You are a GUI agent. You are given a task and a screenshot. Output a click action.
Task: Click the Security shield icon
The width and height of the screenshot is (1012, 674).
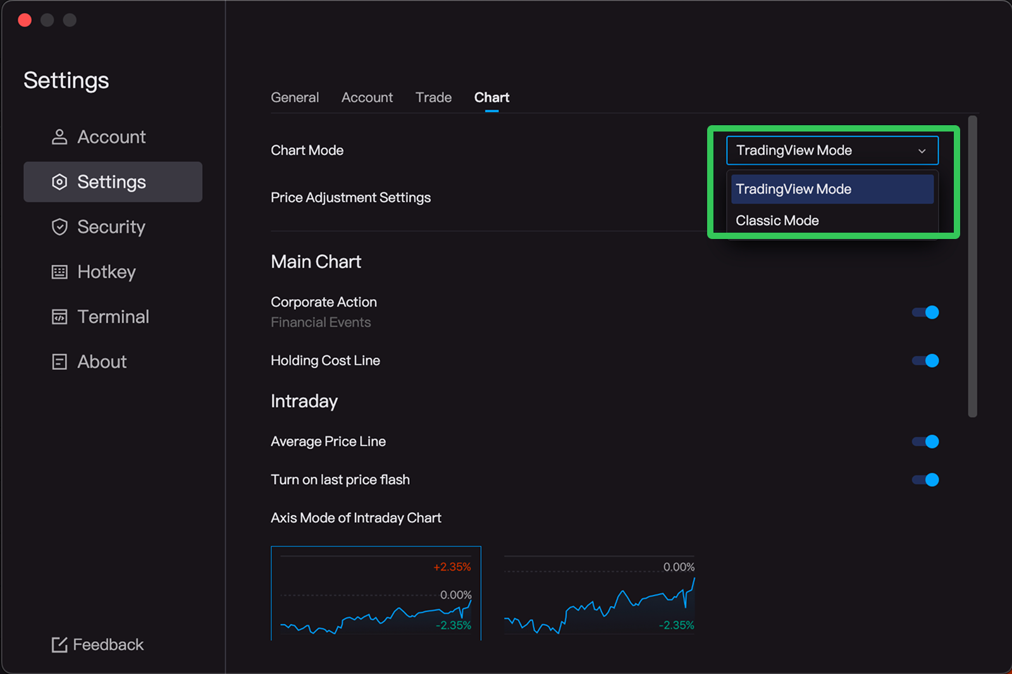(x=59, y=227)
